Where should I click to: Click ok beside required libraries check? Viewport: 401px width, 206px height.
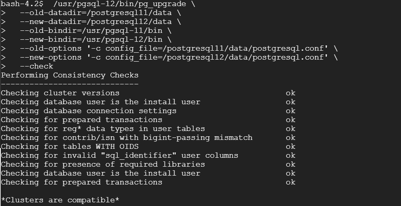click(291, 164)
